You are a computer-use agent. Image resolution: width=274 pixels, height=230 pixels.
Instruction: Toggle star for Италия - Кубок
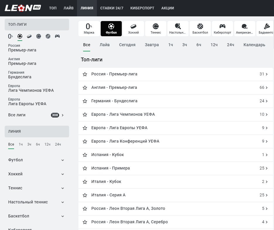pos(85,182)
